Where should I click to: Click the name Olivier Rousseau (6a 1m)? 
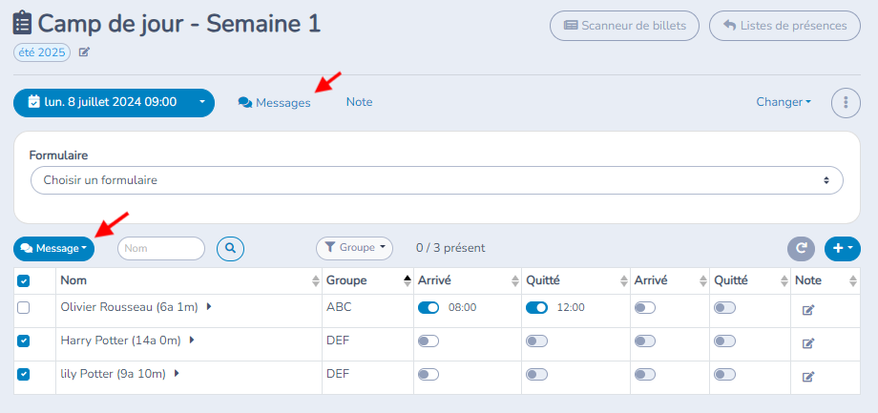(129, 307)
